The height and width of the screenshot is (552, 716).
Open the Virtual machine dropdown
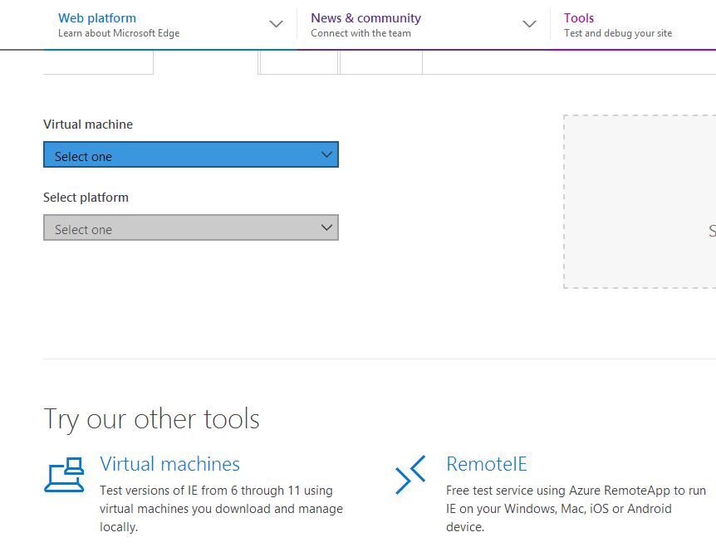191,154
